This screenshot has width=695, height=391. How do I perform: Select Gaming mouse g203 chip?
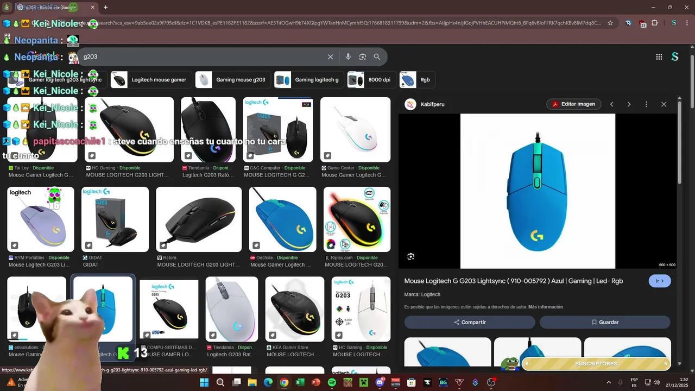[232, 80]
